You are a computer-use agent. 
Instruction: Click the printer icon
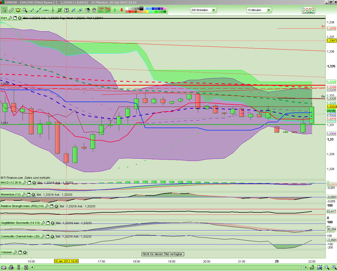pyautogui.click(x=11, y=267)
